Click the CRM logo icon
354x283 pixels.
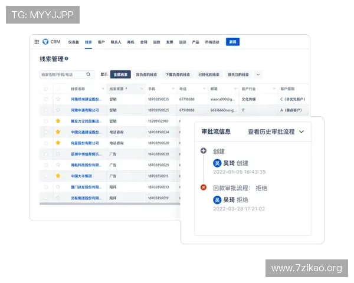45,42
